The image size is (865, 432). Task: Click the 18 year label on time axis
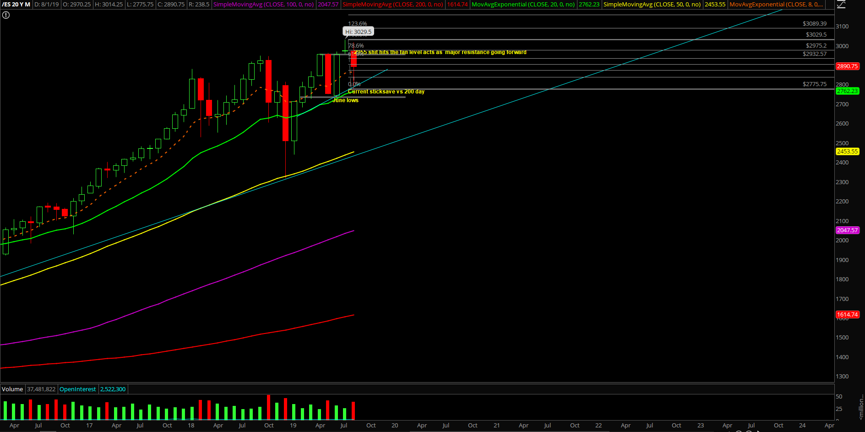click(x=191, y=425)
